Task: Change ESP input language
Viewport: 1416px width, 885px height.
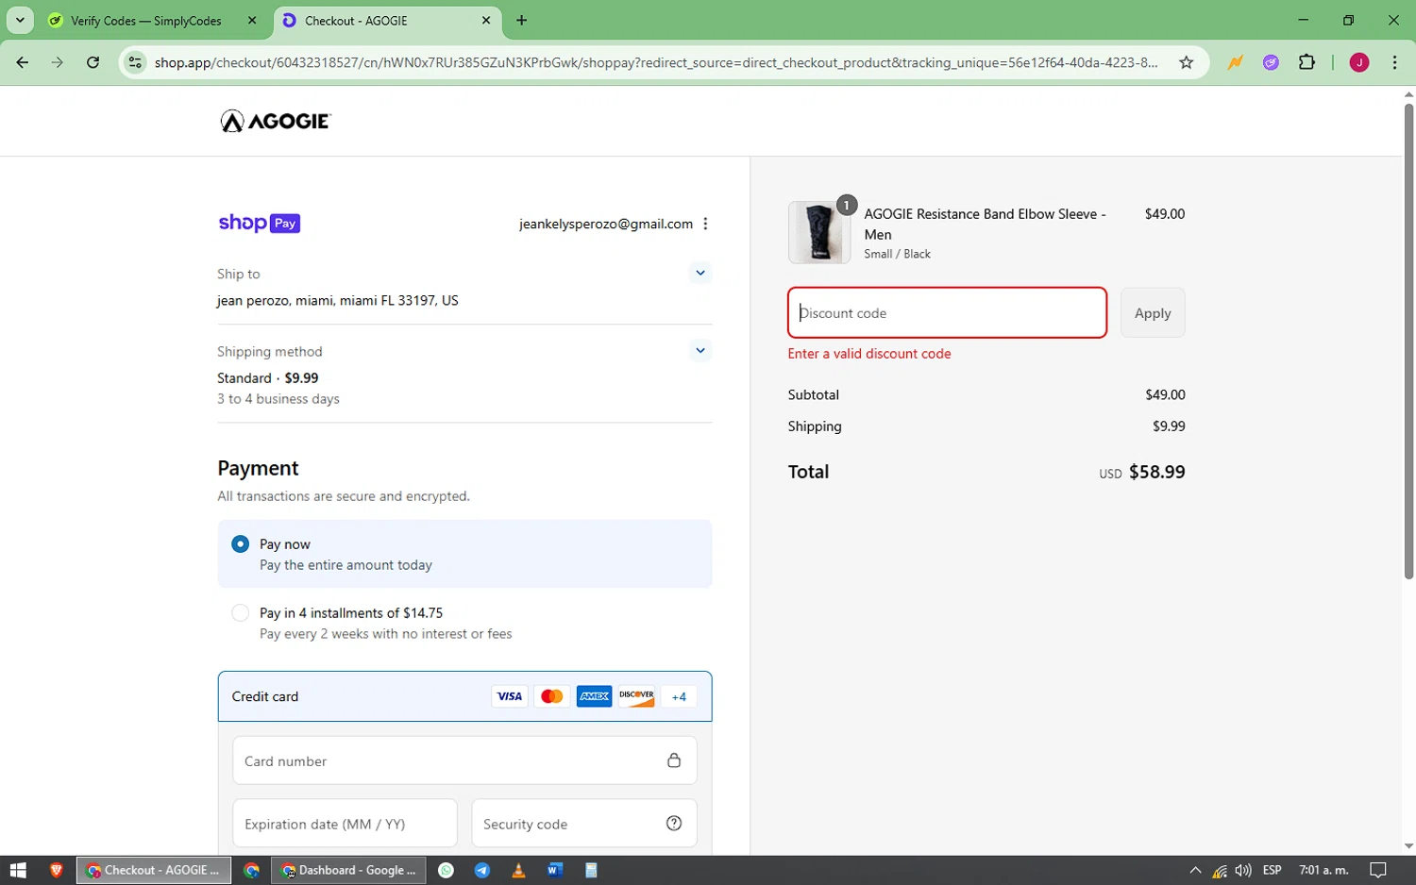Action: pos(1273,870)
